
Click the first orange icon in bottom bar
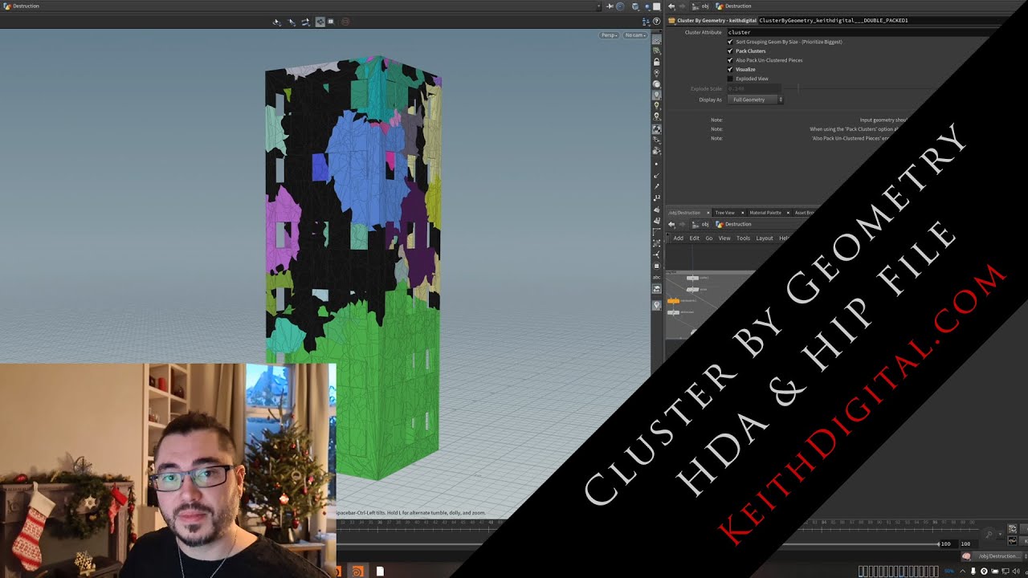337,572
